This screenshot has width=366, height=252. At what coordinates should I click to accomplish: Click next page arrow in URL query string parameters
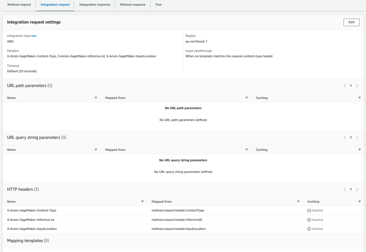[x=357, y=138]
